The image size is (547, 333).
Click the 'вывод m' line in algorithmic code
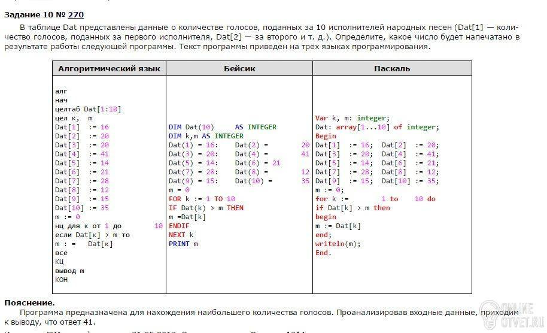pos(69,271)
